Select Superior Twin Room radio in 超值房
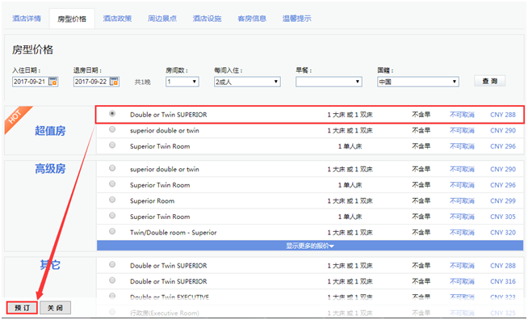Screen dimensions: 528x320 tap(112, 145)
